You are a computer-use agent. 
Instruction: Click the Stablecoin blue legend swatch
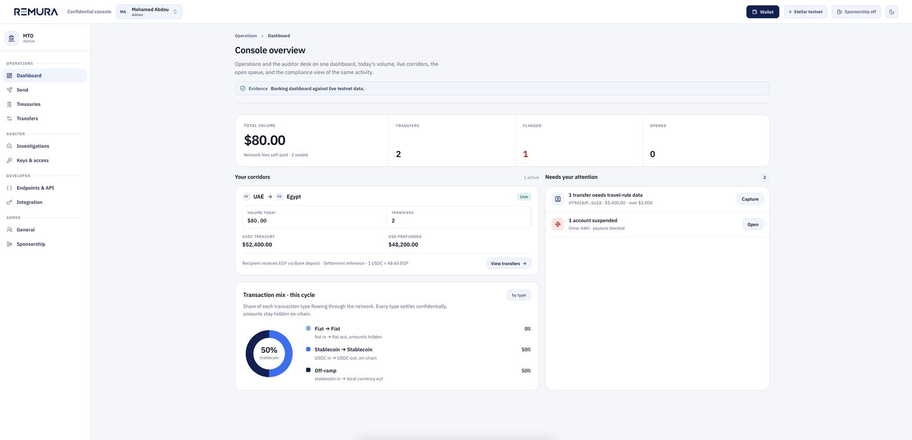[308, 349]
